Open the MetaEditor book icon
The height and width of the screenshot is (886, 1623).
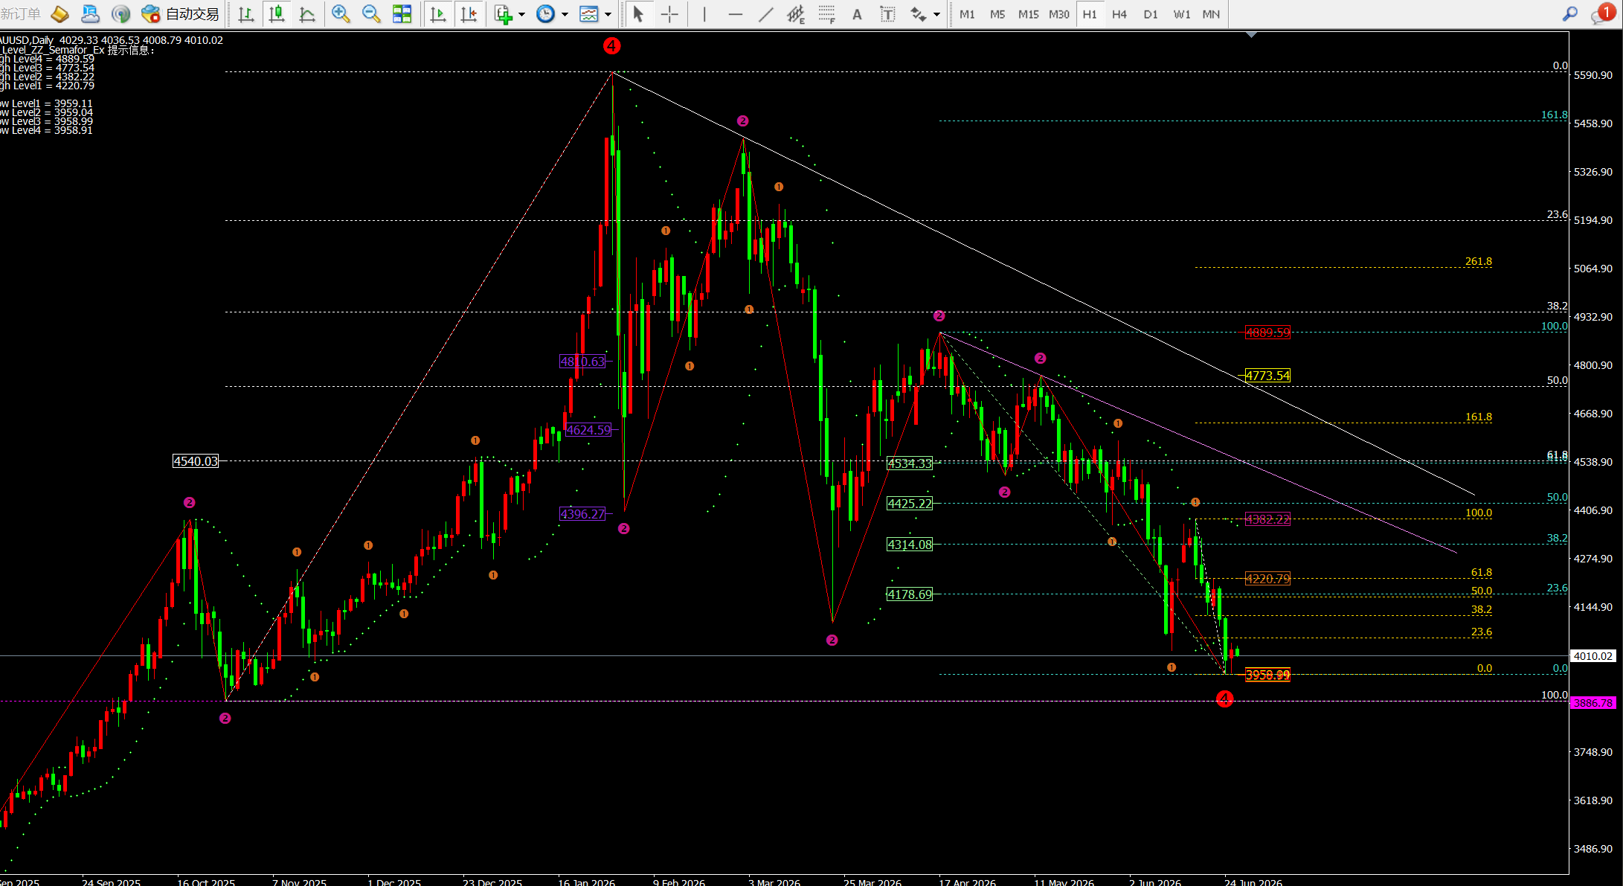coord(60,13)
